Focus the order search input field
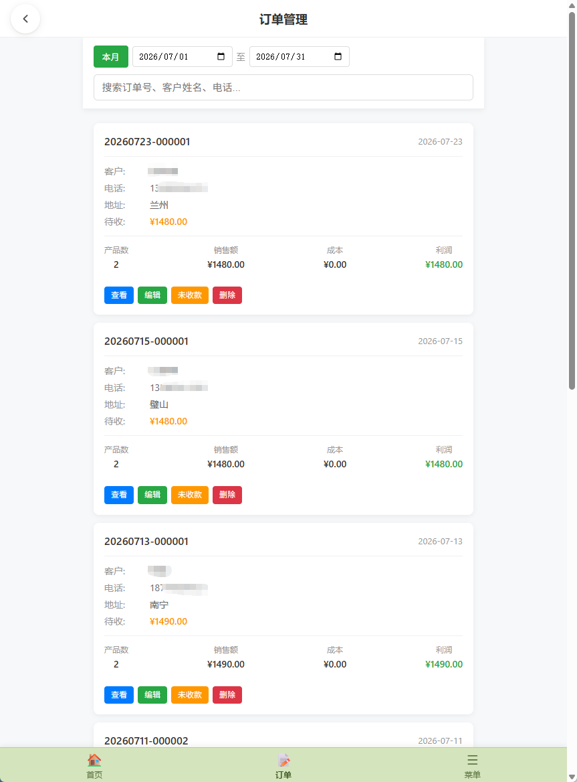Screen dimensions: 577x782 [283, 87]
